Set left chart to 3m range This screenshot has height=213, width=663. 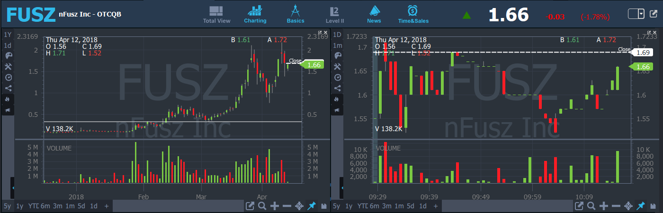[x=57, y=206]
